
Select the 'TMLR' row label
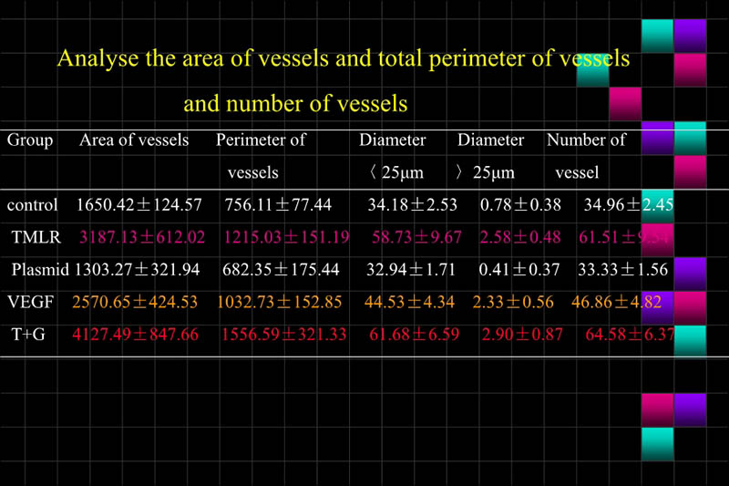click(35, 237)
